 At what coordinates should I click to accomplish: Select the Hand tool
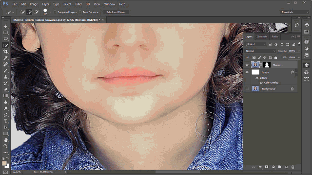click(5, 140)
